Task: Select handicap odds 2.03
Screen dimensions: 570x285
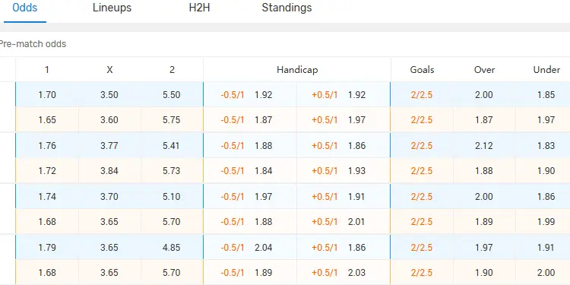Action: point(357,273)
